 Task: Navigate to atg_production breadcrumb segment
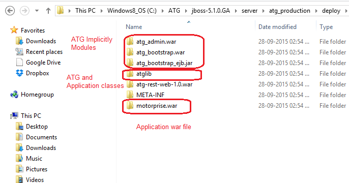[289, 11]
